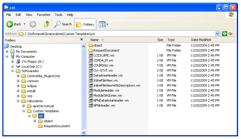Click the Up folder icon

[47, 24]
